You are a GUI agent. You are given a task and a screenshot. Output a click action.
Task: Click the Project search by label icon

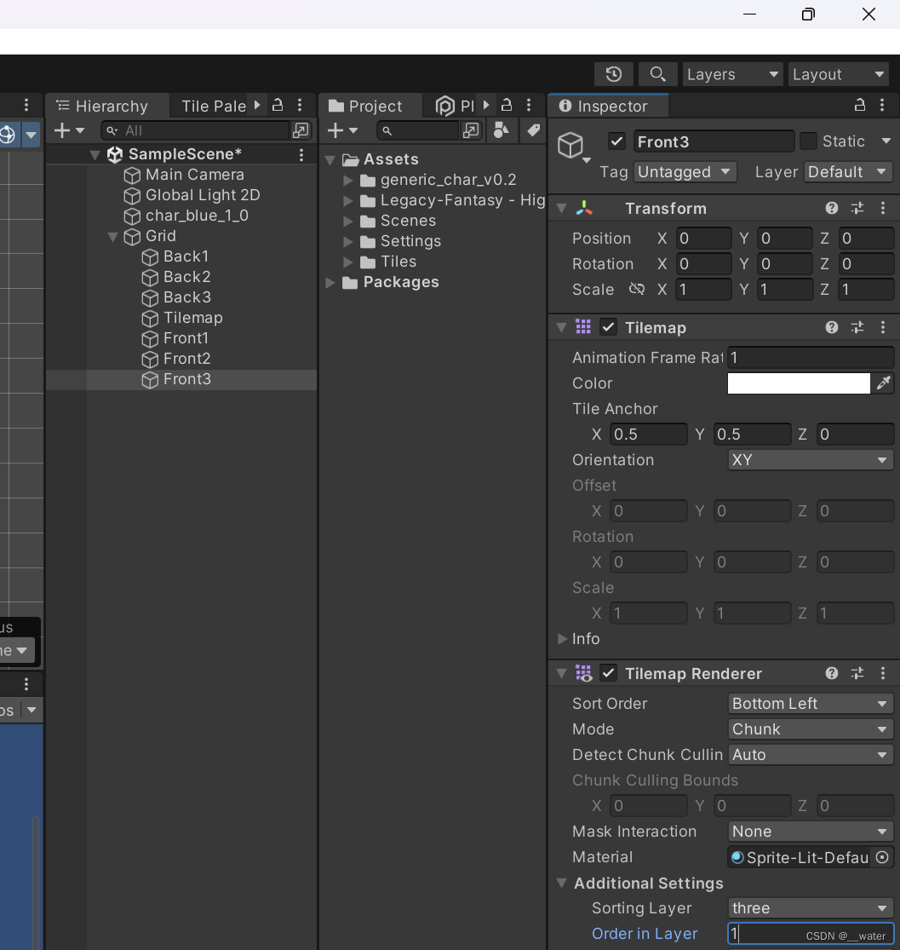(533, 130)
